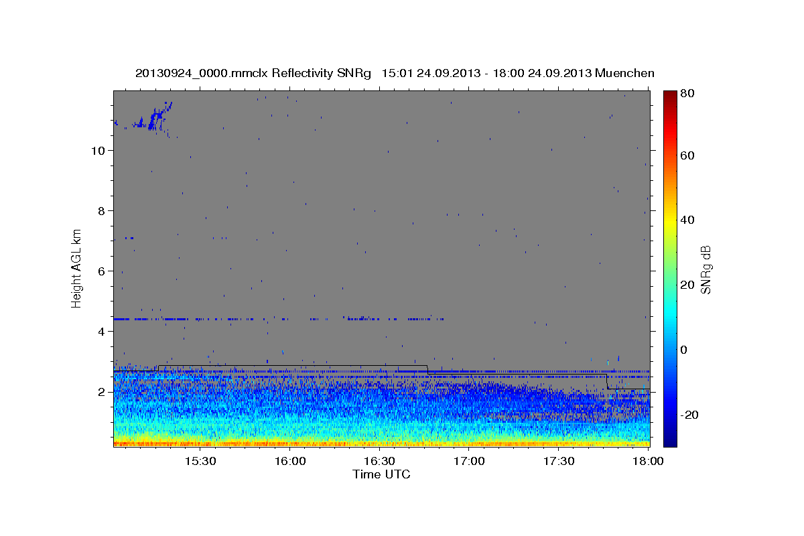This screenshot has height=536, width=804.
Task: Click the yellow section of the colorbar
Action: tap(670, 221)
